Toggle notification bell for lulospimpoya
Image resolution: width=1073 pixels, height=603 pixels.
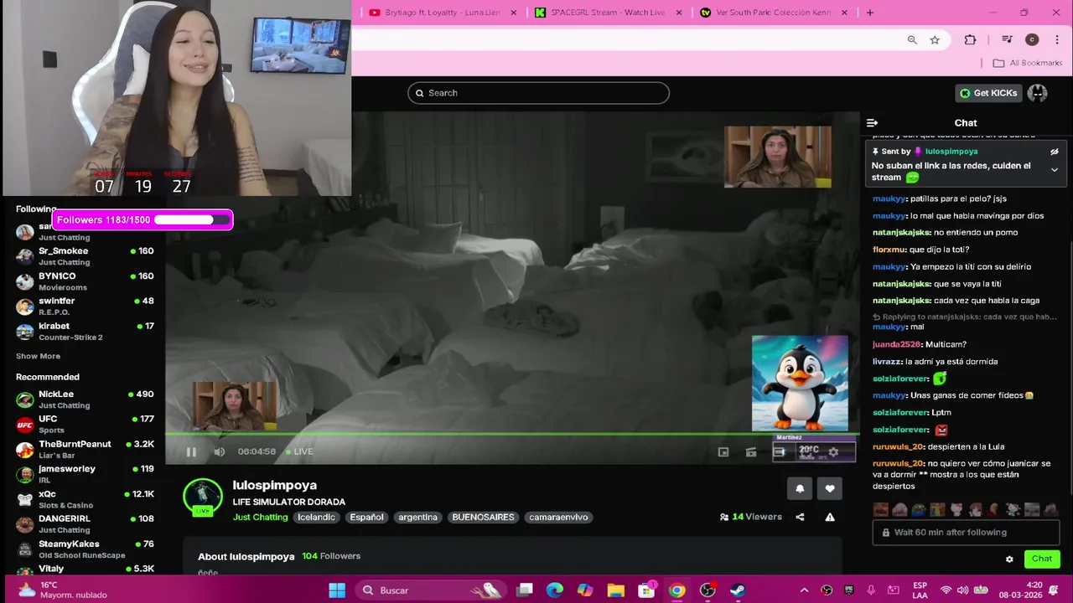point(800,488)
